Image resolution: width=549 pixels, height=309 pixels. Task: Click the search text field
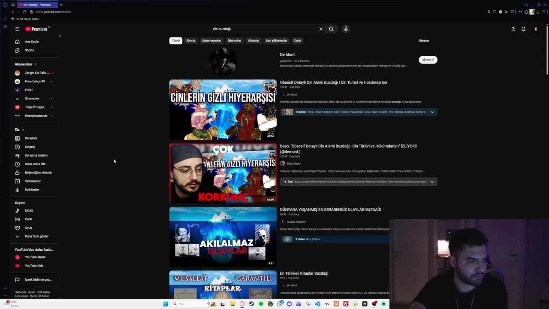click(264, 29)
